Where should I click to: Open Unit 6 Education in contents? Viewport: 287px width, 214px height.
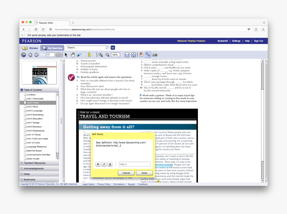point(35,119)
